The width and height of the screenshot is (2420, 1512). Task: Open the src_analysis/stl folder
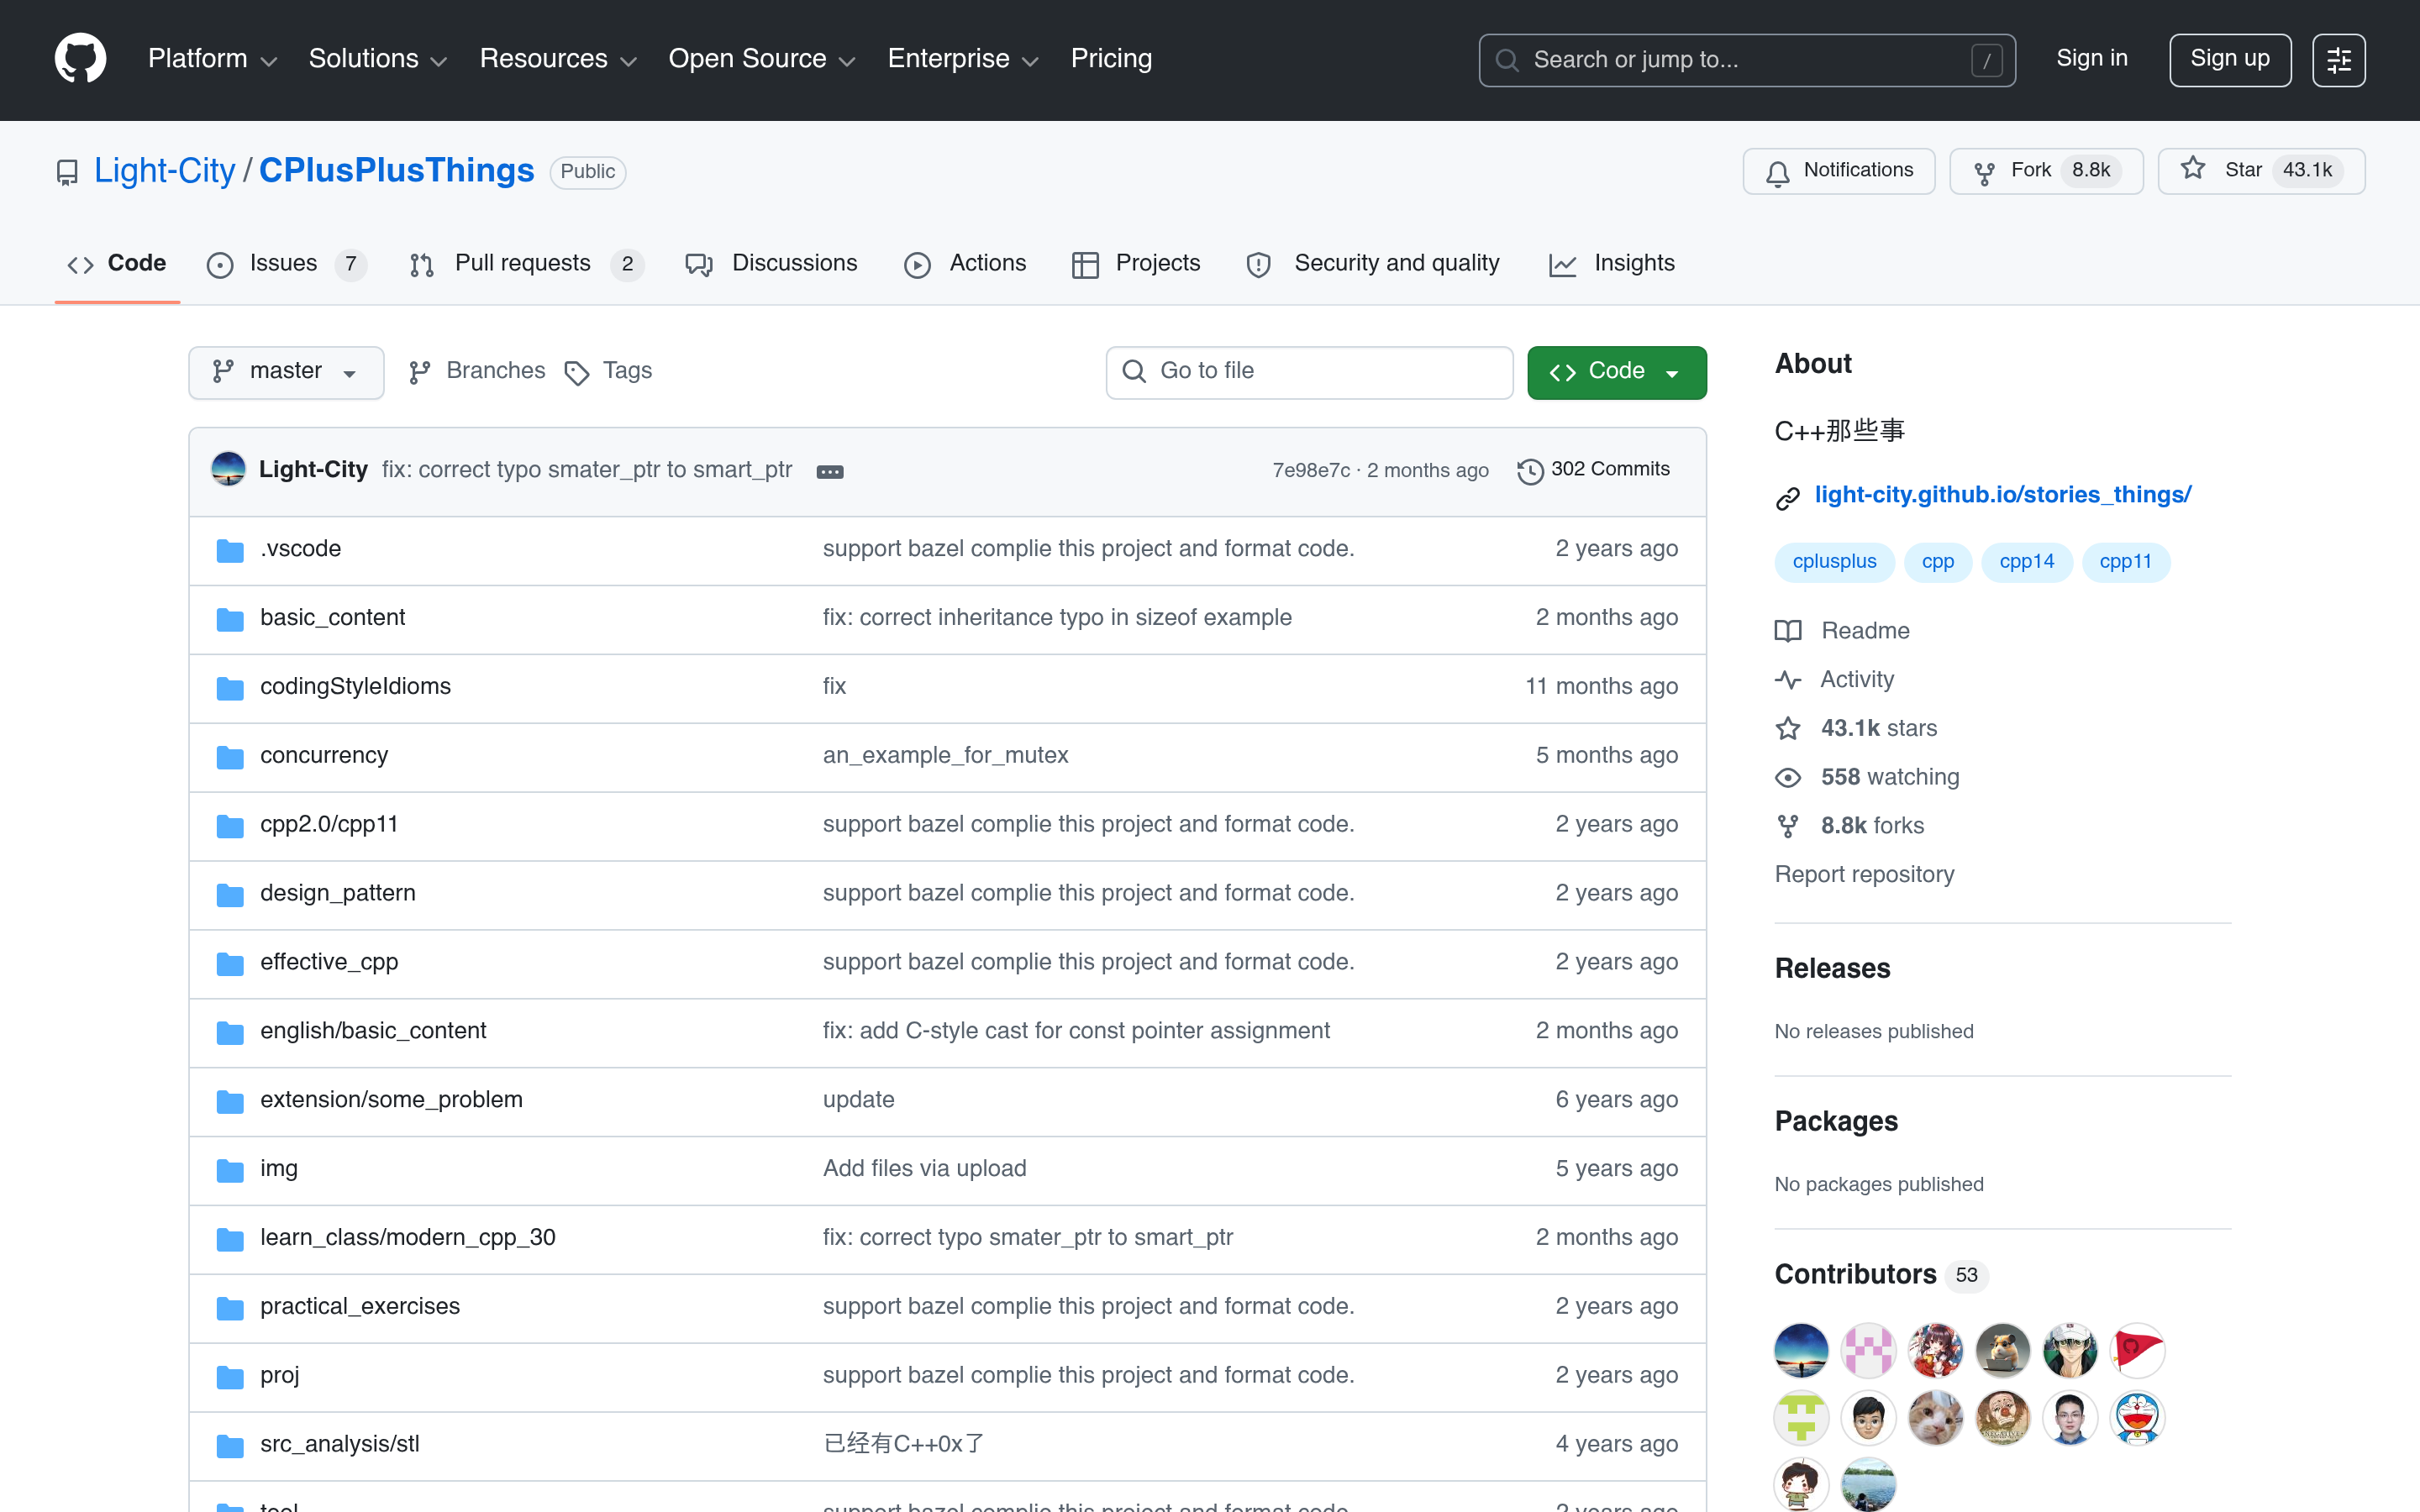coord(339,1445)
